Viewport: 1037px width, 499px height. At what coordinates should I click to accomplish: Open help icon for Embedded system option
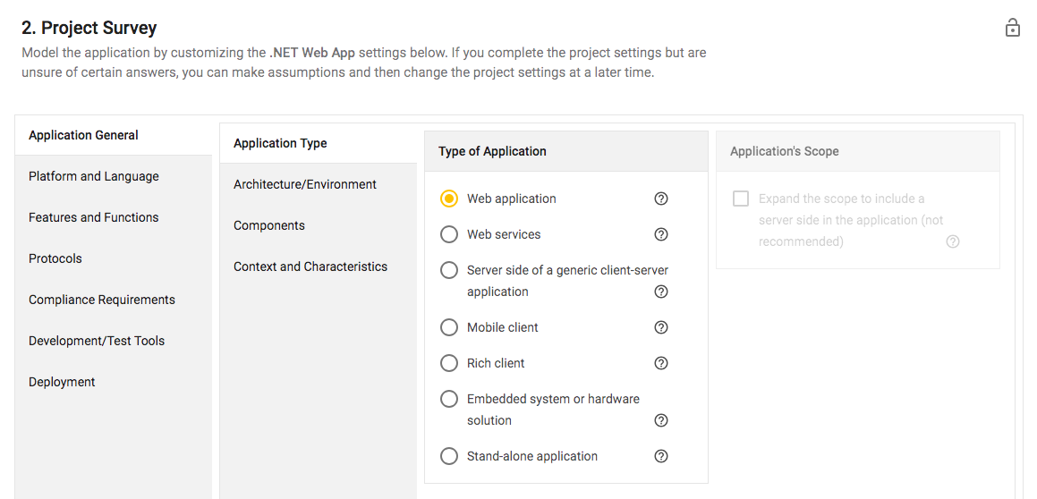coord(661,420)
